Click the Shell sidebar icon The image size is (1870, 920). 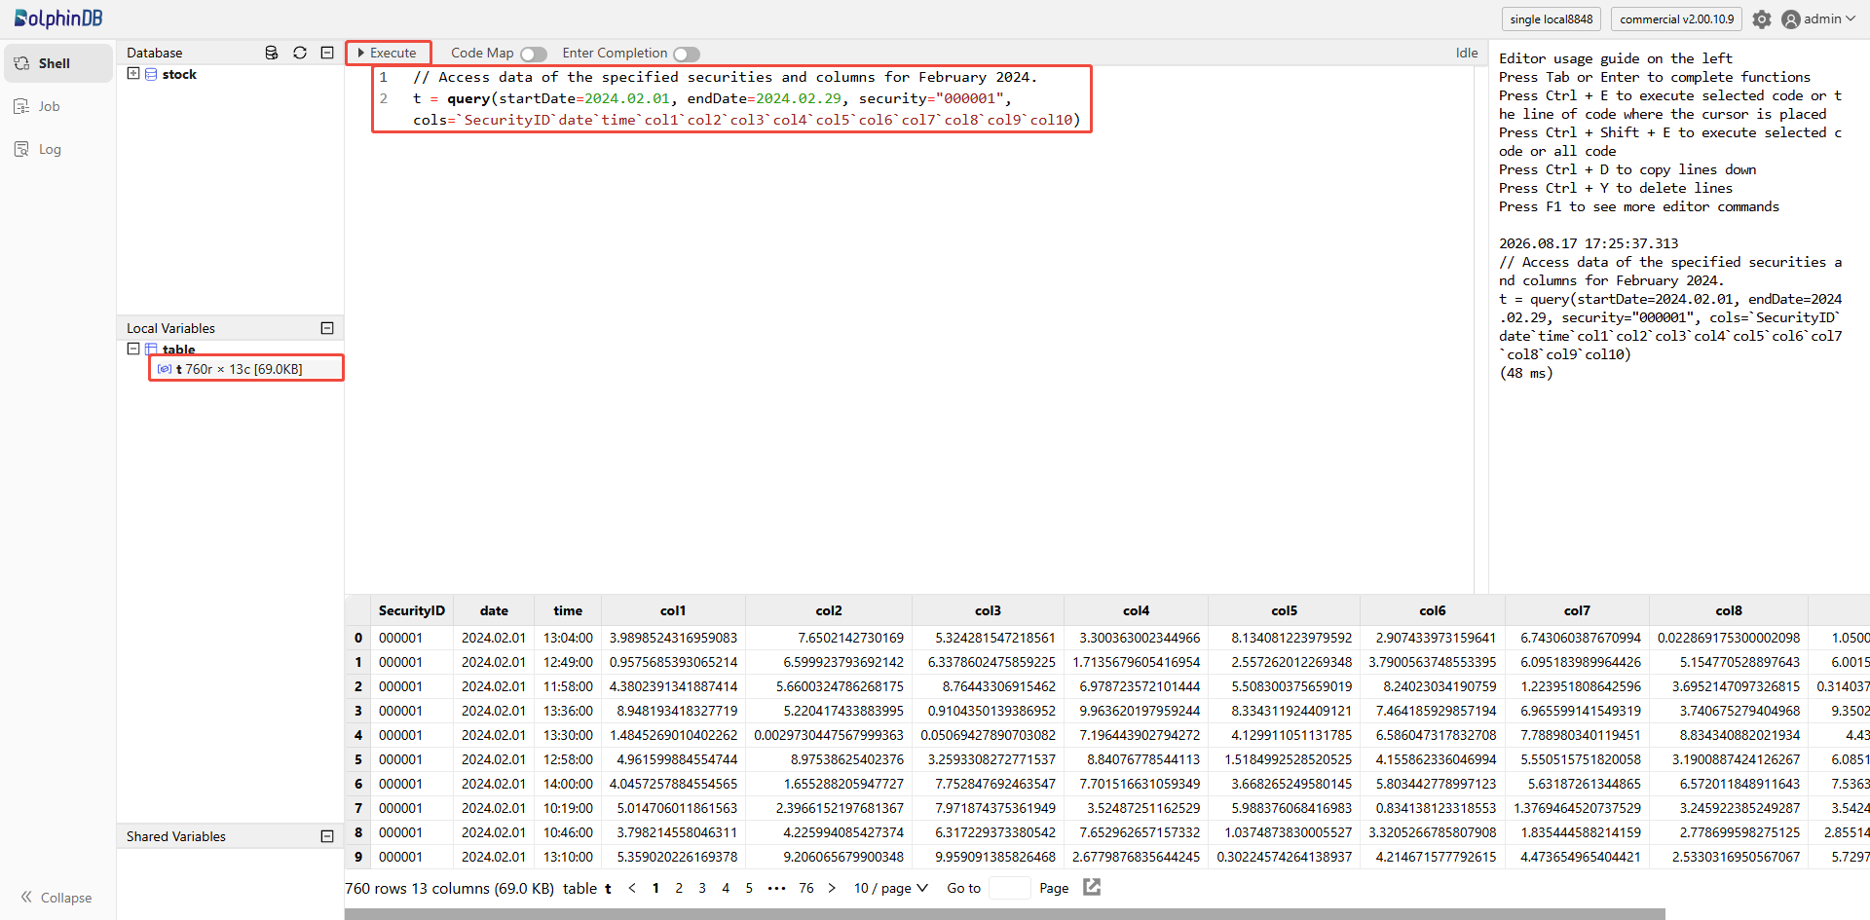tap(21, 63)
